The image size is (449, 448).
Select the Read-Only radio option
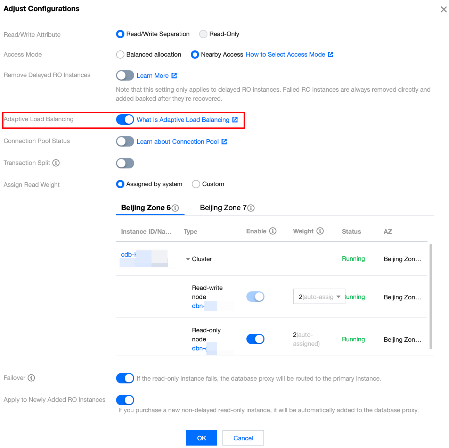coord(203,34)
